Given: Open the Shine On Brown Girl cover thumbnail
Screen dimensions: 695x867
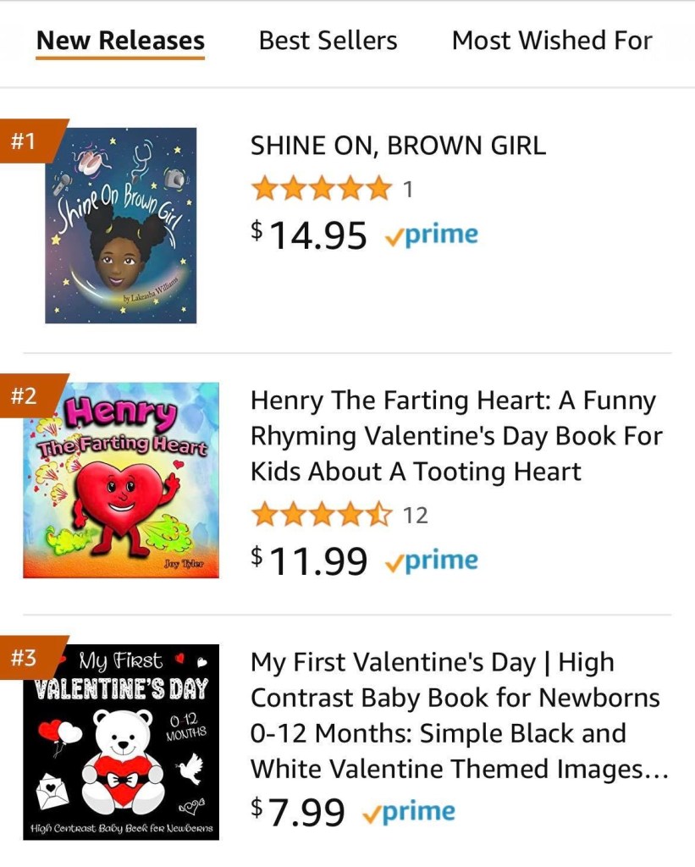Looking at the screenshot, I should click(x=121, y=226).
